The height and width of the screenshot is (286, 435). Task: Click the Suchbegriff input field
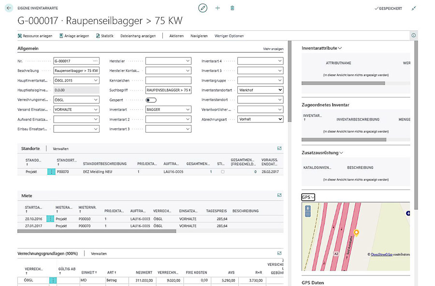click(x=168, y=90)
